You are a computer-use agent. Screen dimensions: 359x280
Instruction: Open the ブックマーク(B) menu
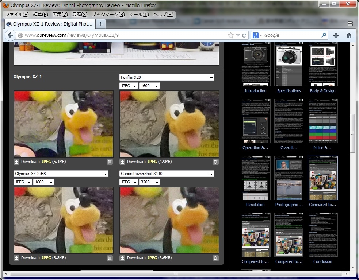(x=108, y=15)
